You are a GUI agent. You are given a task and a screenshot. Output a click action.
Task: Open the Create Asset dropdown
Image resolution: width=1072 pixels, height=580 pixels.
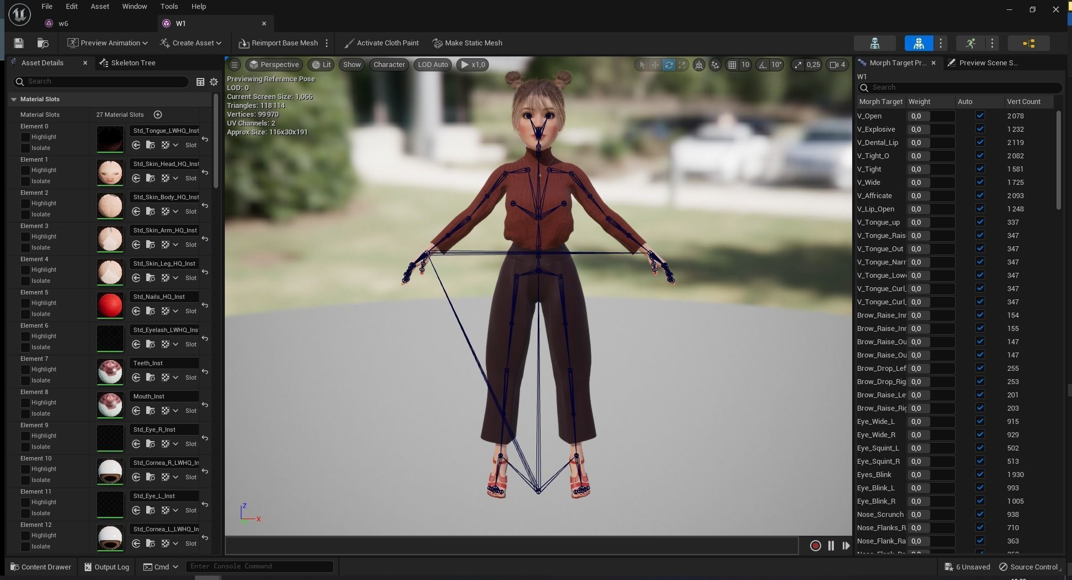(x=191, y=43)
